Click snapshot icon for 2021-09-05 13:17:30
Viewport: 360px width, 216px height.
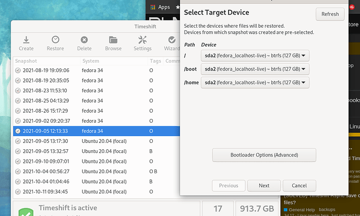click(18, 141)
